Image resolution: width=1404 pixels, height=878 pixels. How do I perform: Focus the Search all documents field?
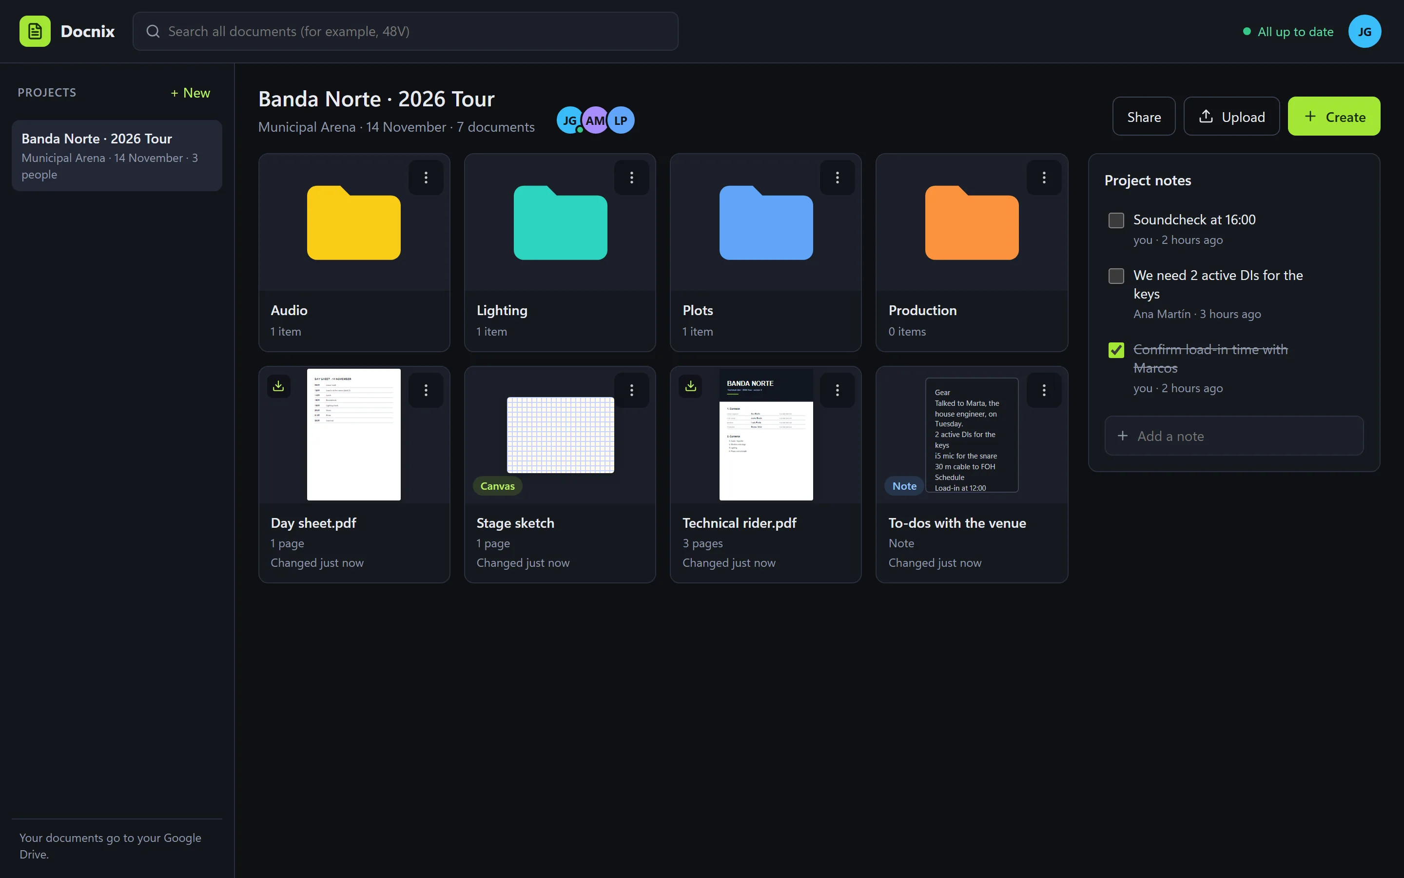pos(405,31)
